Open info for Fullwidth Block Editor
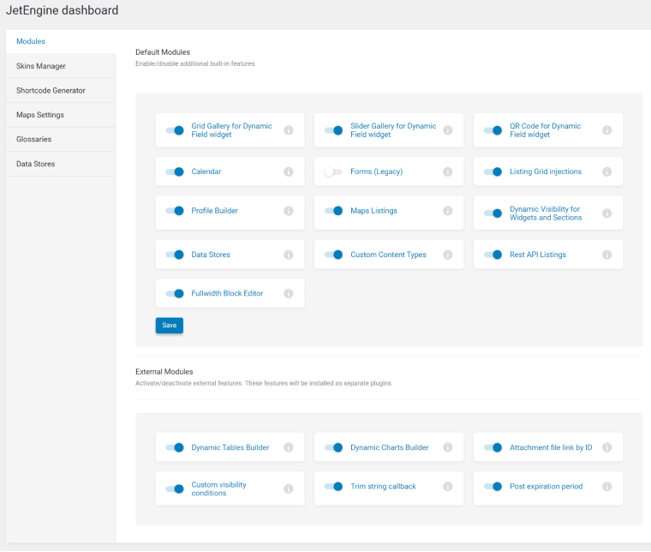651x552 pixels. pos(289,294)
